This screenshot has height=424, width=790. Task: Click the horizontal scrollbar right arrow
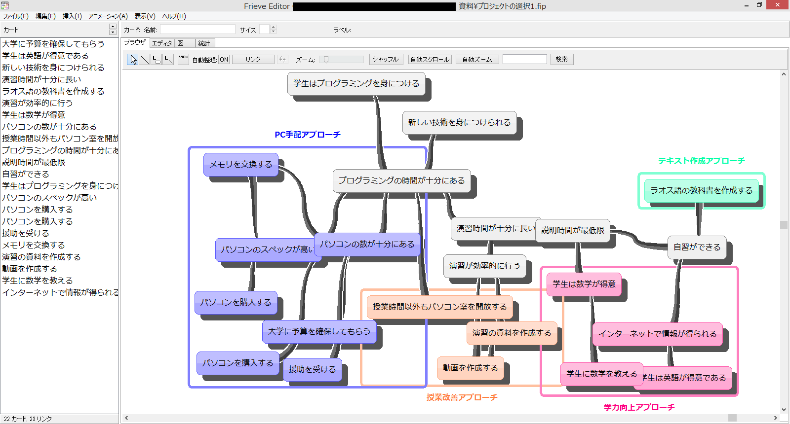[x=776, y=418]
